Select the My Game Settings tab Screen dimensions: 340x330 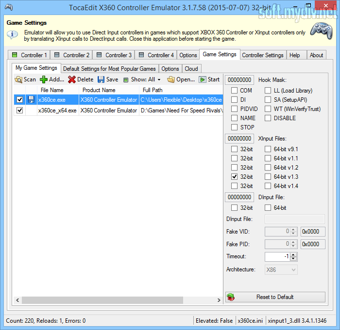pos(36,68)
